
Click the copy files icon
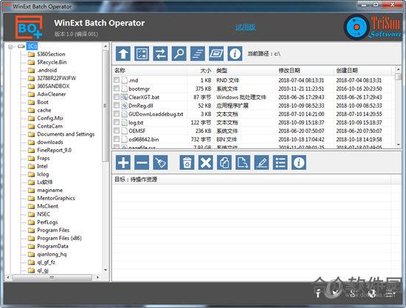point(224,162)
